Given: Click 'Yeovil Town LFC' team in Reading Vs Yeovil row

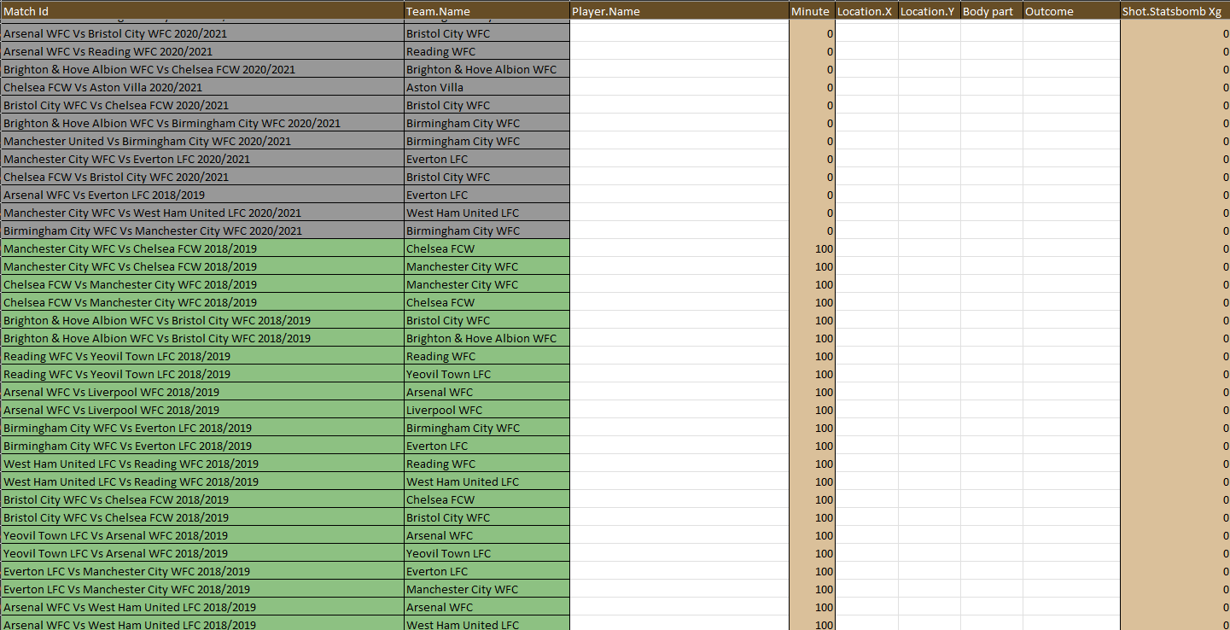Looking at the screenshot, I should (487, 374).
